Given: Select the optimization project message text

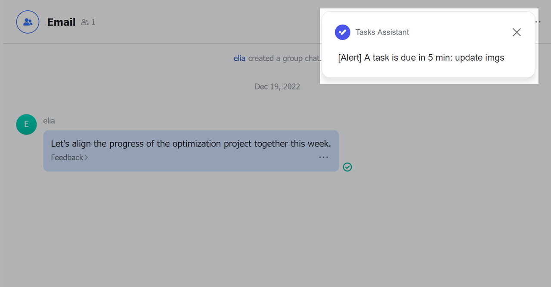Looking at the screenshot, I should coord(191,144).
